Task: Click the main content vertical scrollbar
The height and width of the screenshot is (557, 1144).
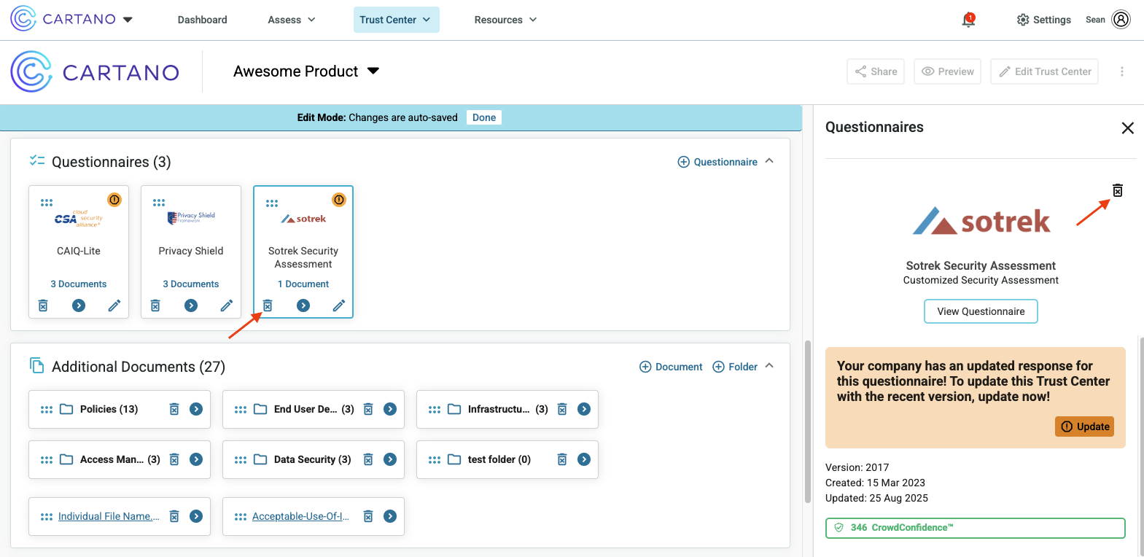Action: pyautogui.click(x=807, y=421)
